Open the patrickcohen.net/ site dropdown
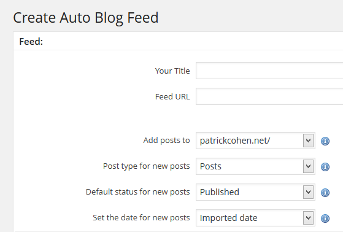 click(255, 141)
